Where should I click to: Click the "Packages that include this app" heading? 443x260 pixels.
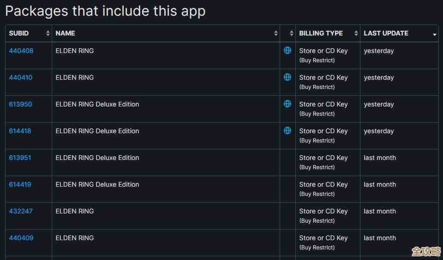[x=105, y=11]
